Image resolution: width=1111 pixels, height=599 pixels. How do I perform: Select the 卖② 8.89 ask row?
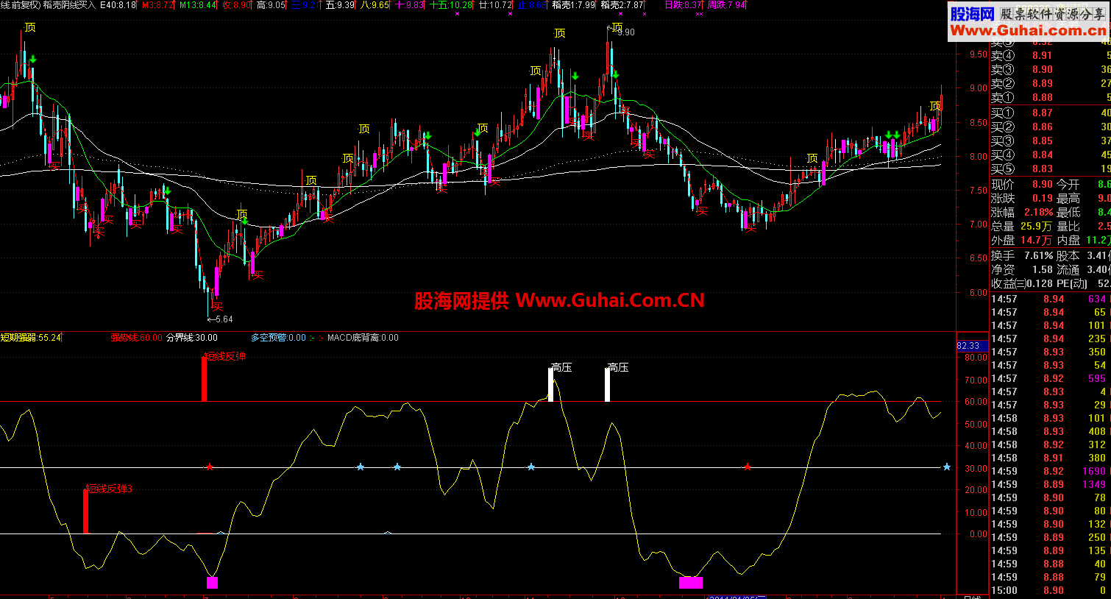1051,83
